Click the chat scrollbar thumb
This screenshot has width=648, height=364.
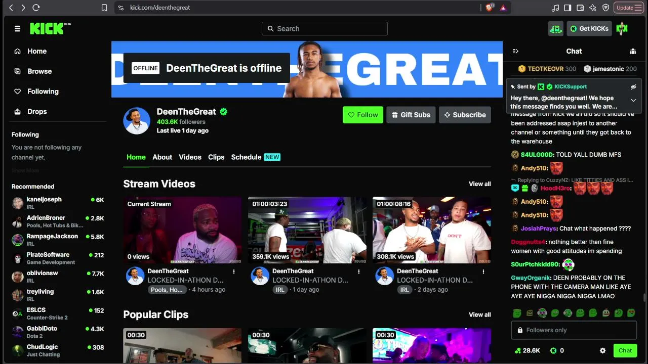point(644,298)
